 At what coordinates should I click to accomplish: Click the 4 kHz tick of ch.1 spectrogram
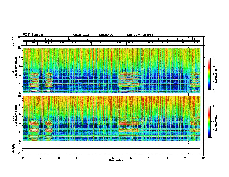click(20, 75)
